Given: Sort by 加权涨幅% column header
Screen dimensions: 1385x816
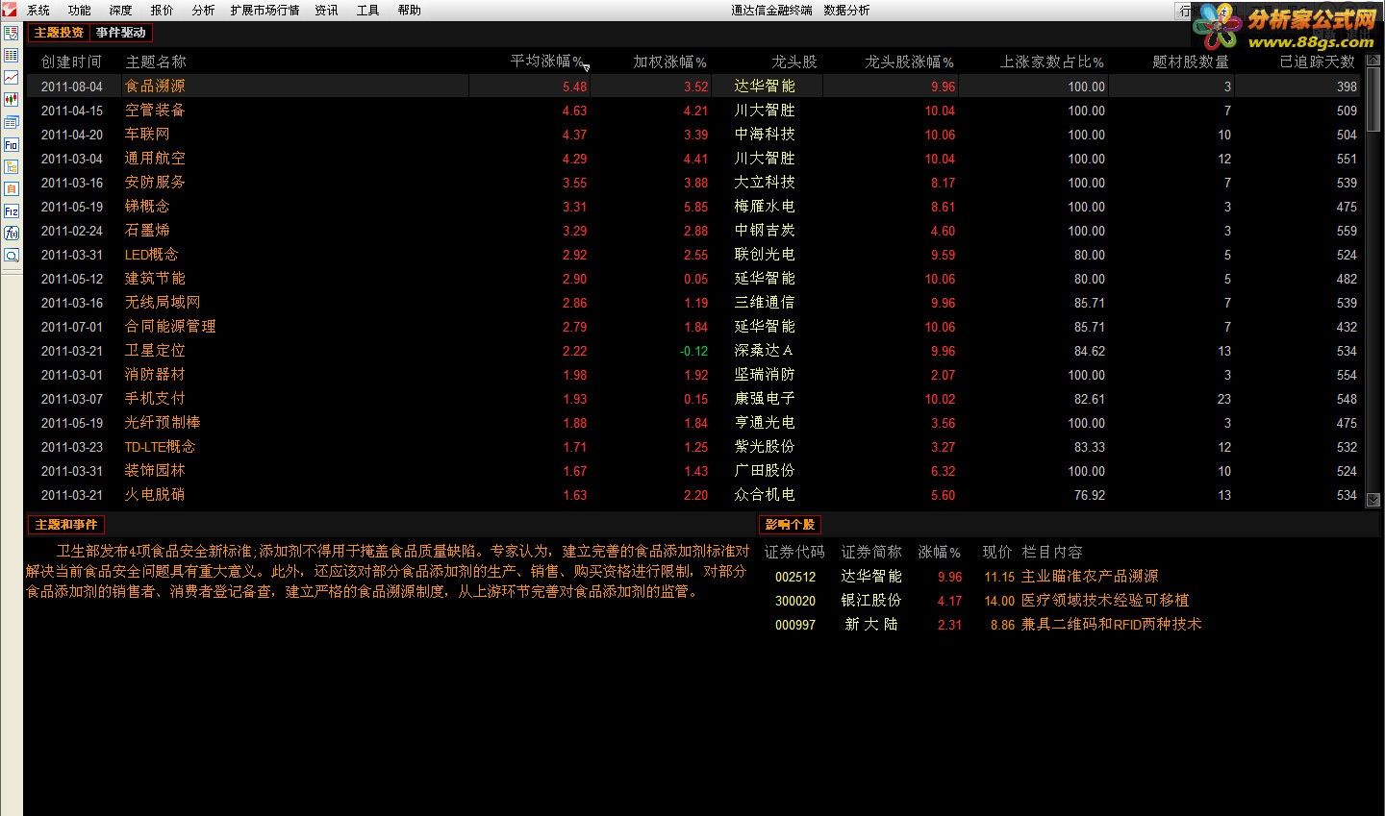Looking at the screenshot, I should click(669, 62).
